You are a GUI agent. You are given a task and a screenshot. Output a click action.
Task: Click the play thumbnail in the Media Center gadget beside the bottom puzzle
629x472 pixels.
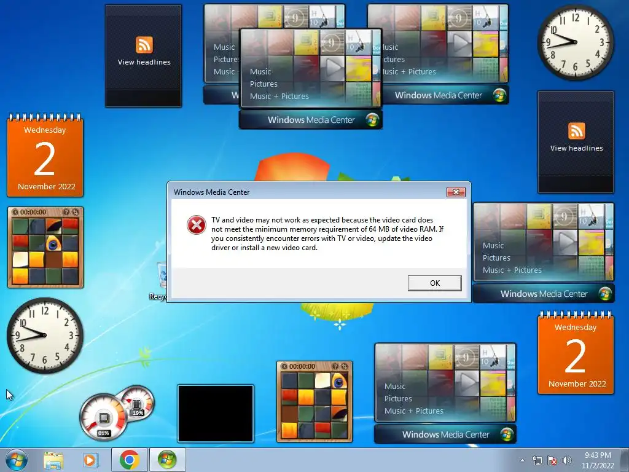click(x=467, y=383)
